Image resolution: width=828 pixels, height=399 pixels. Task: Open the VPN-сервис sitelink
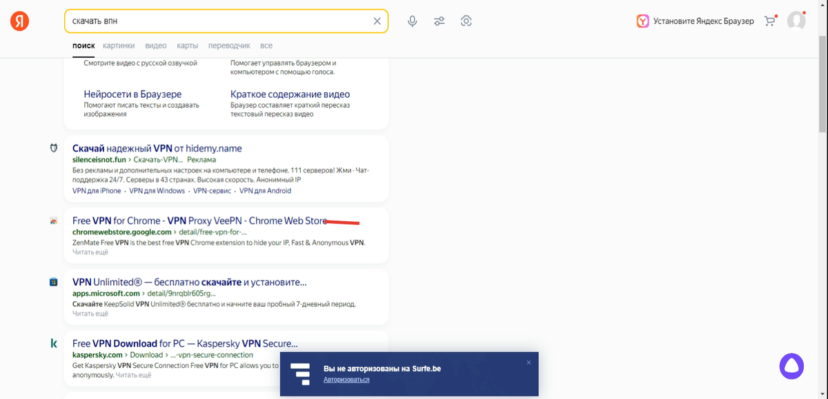click(x=212, y=191)
